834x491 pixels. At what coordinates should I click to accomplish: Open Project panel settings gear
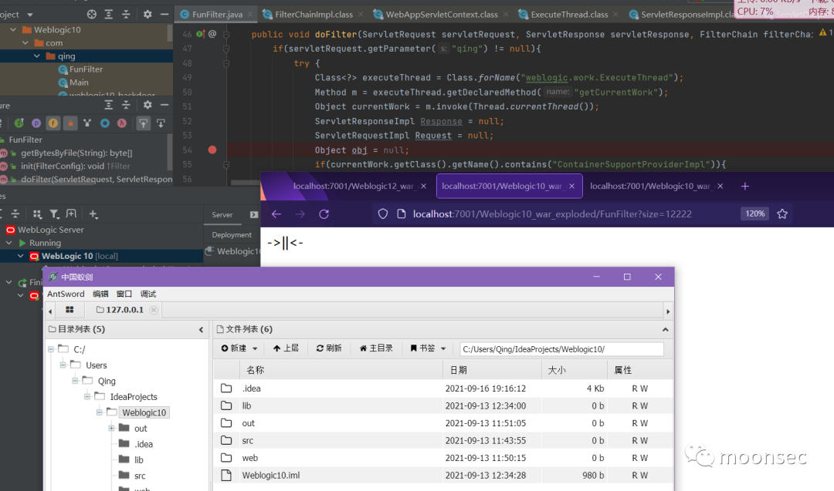[x=147, y=15]
